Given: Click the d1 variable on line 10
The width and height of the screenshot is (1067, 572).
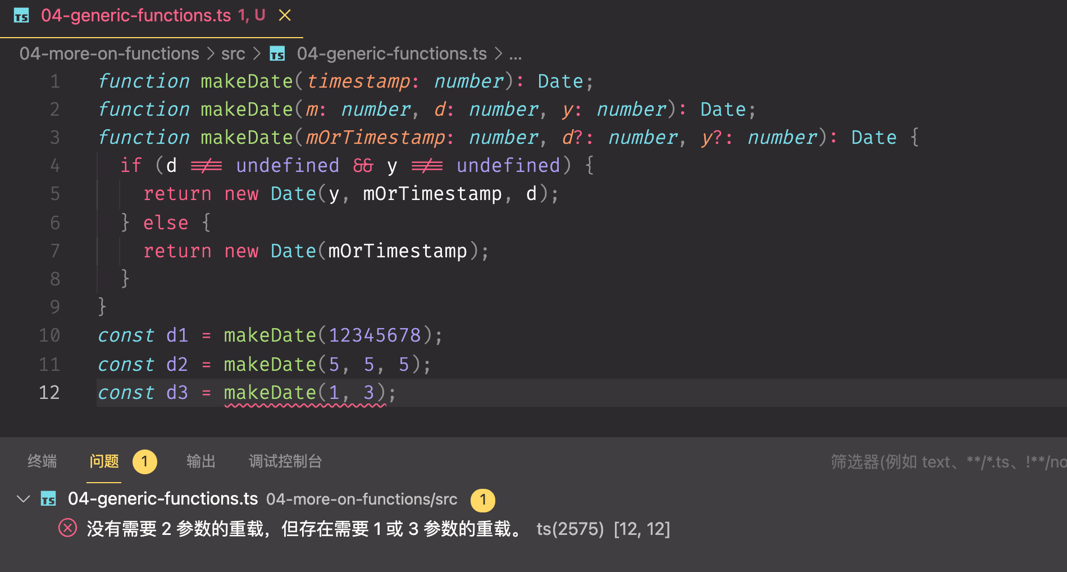Looking at the screenshot, I should pyautogui.click(x=177, y=335).
